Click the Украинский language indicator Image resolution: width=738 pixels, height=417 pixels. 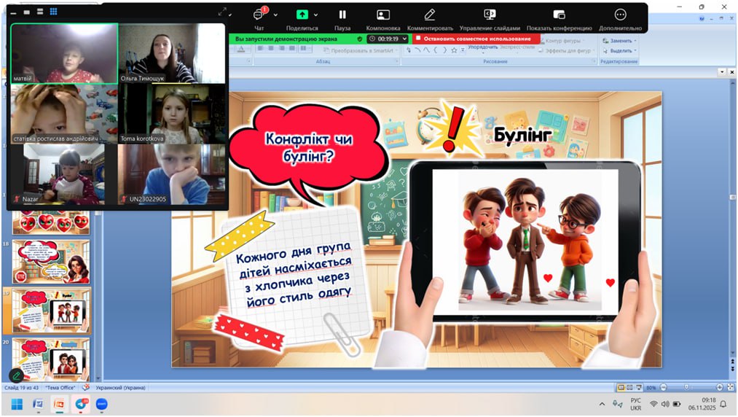tap(119, 388)
